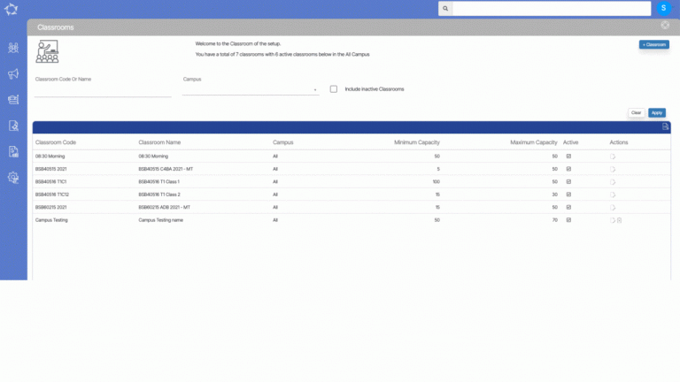Click the search magnifier icon in top bar
Viewport: 680px width, 382px height.
pyautogui.click(x=445, y=9)
